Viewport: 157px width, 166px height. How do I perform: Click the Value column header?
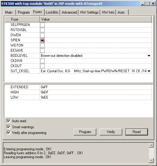click(x=96, y=19)
